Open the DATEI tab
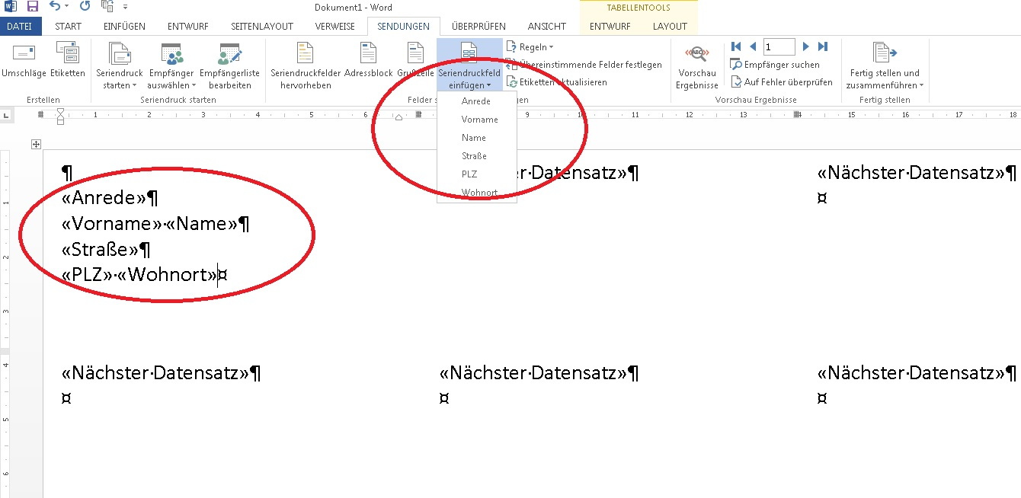The height and width of the screenshot is (498, 1021). pyautogui.click(x=21, y=26)
